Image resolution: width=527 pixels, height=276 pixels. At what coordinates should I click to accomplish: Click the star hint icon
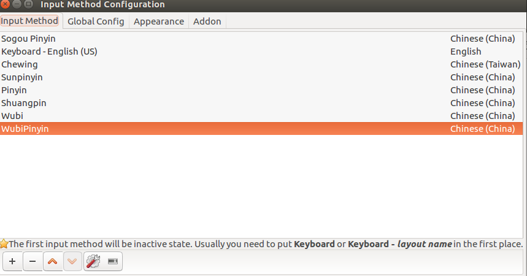tap(4, 243)
